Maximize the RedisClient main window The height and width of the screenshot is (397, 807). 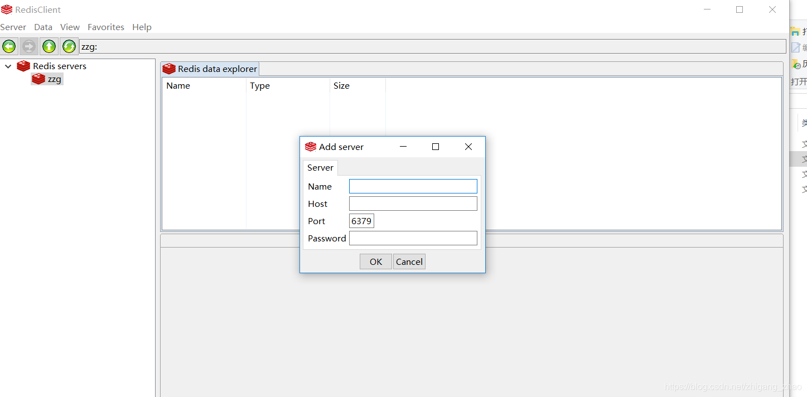point(740,9)
